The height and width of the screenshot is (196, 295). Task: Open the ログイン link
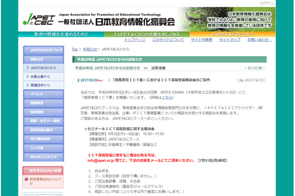point(267,3)
